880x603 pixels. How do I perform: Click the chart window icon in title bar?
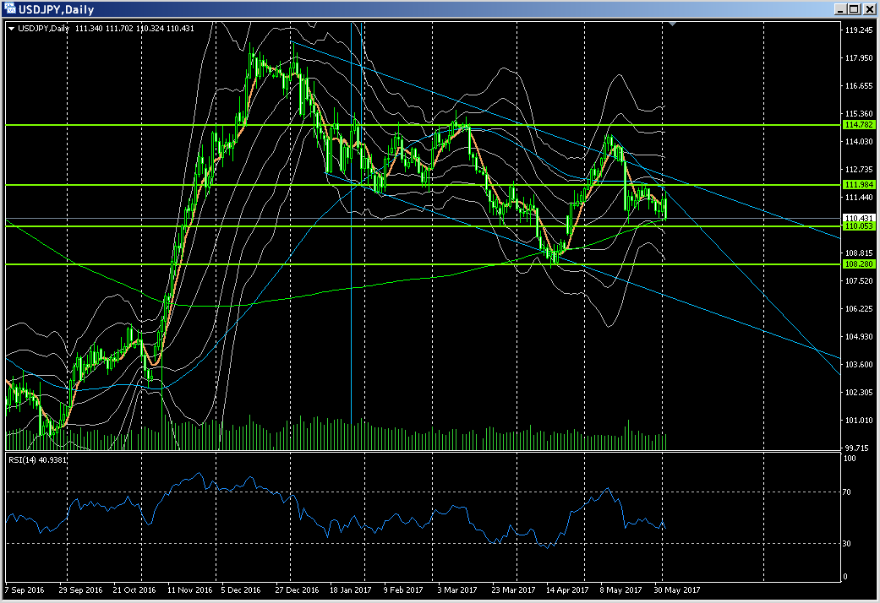click(10, 9)
